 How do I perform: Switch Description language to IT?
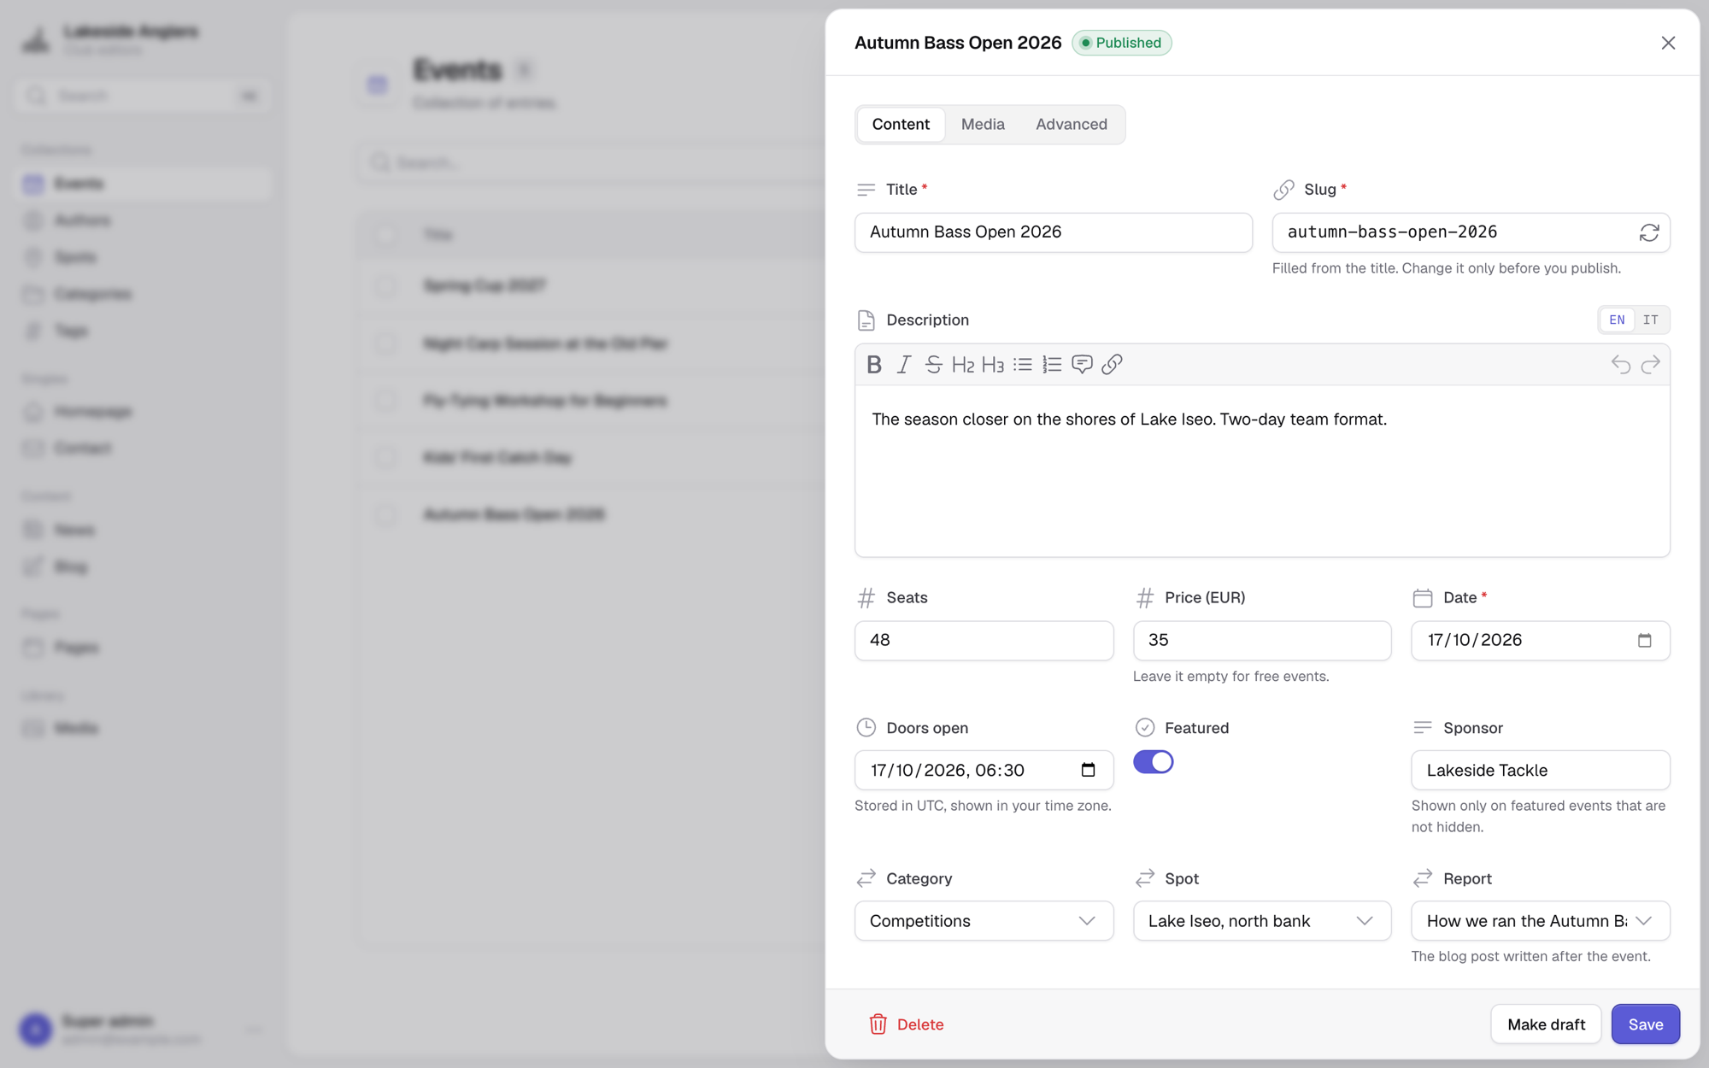point(1650,320)
